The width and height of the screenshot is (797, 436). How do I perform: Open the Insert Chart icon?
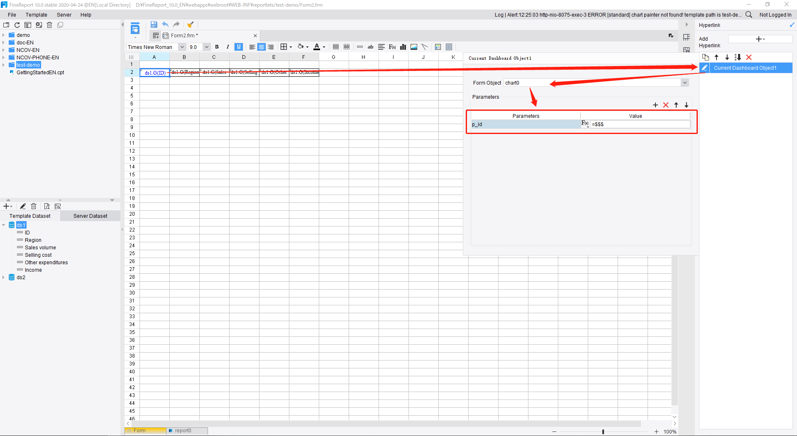pos(403,47)
